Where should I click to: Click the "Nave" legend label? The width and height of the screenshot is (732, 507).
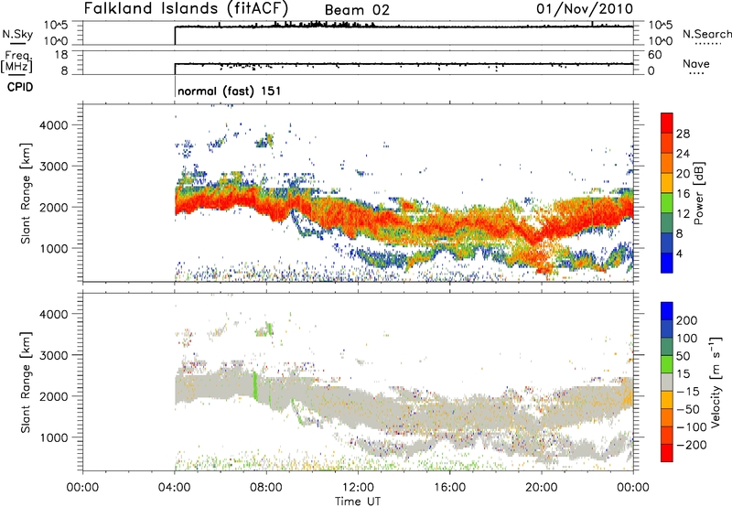(x=696, y=63)
